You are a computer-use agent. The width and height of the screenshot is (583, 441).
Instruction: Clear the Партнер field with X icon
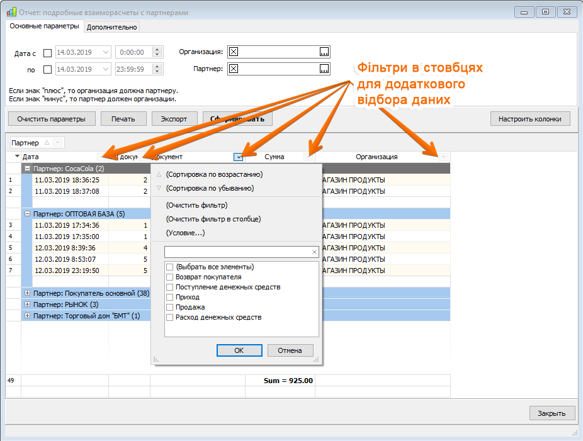[234, 69]
